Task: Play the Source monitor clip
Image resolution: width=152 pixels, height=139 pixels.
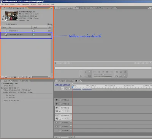Action: click(103, 72)
